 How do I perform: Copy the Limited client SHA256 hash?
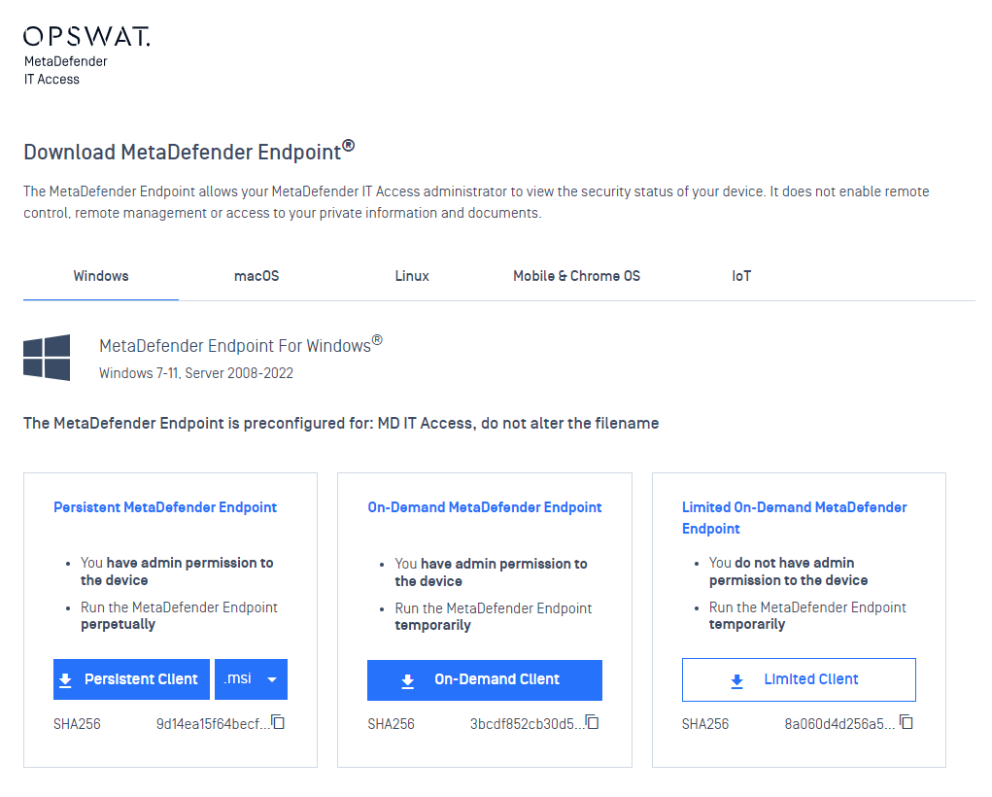906,722
